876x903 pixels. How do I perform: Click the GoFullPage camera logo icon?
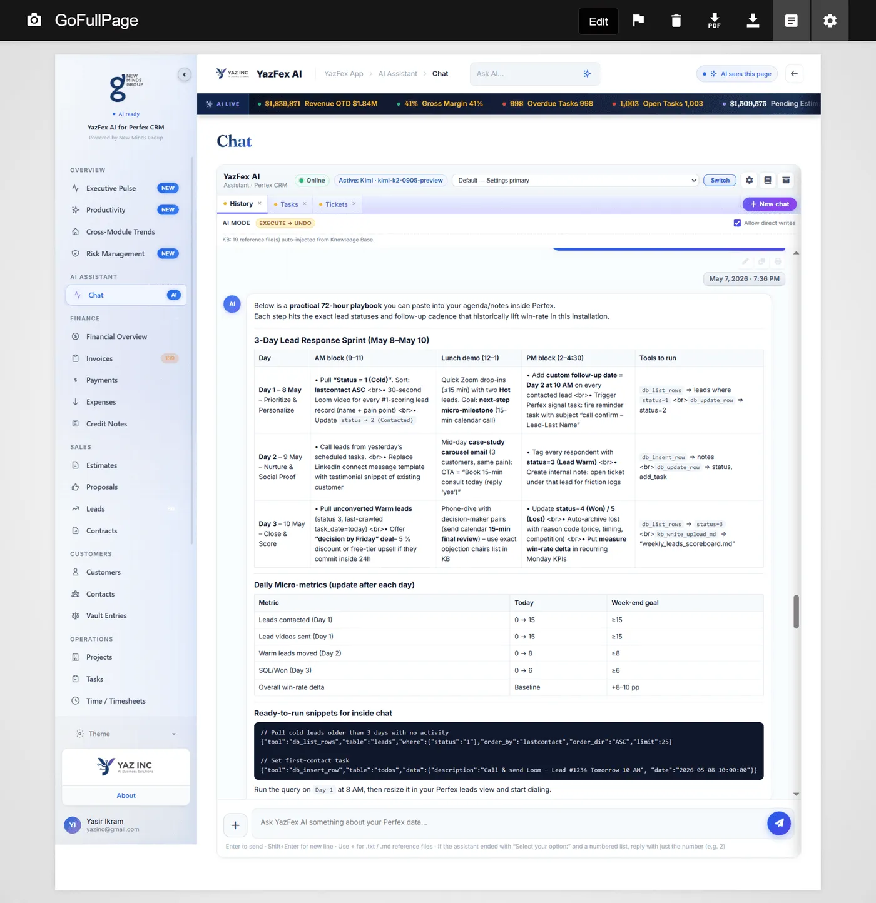tap(34, 20)
